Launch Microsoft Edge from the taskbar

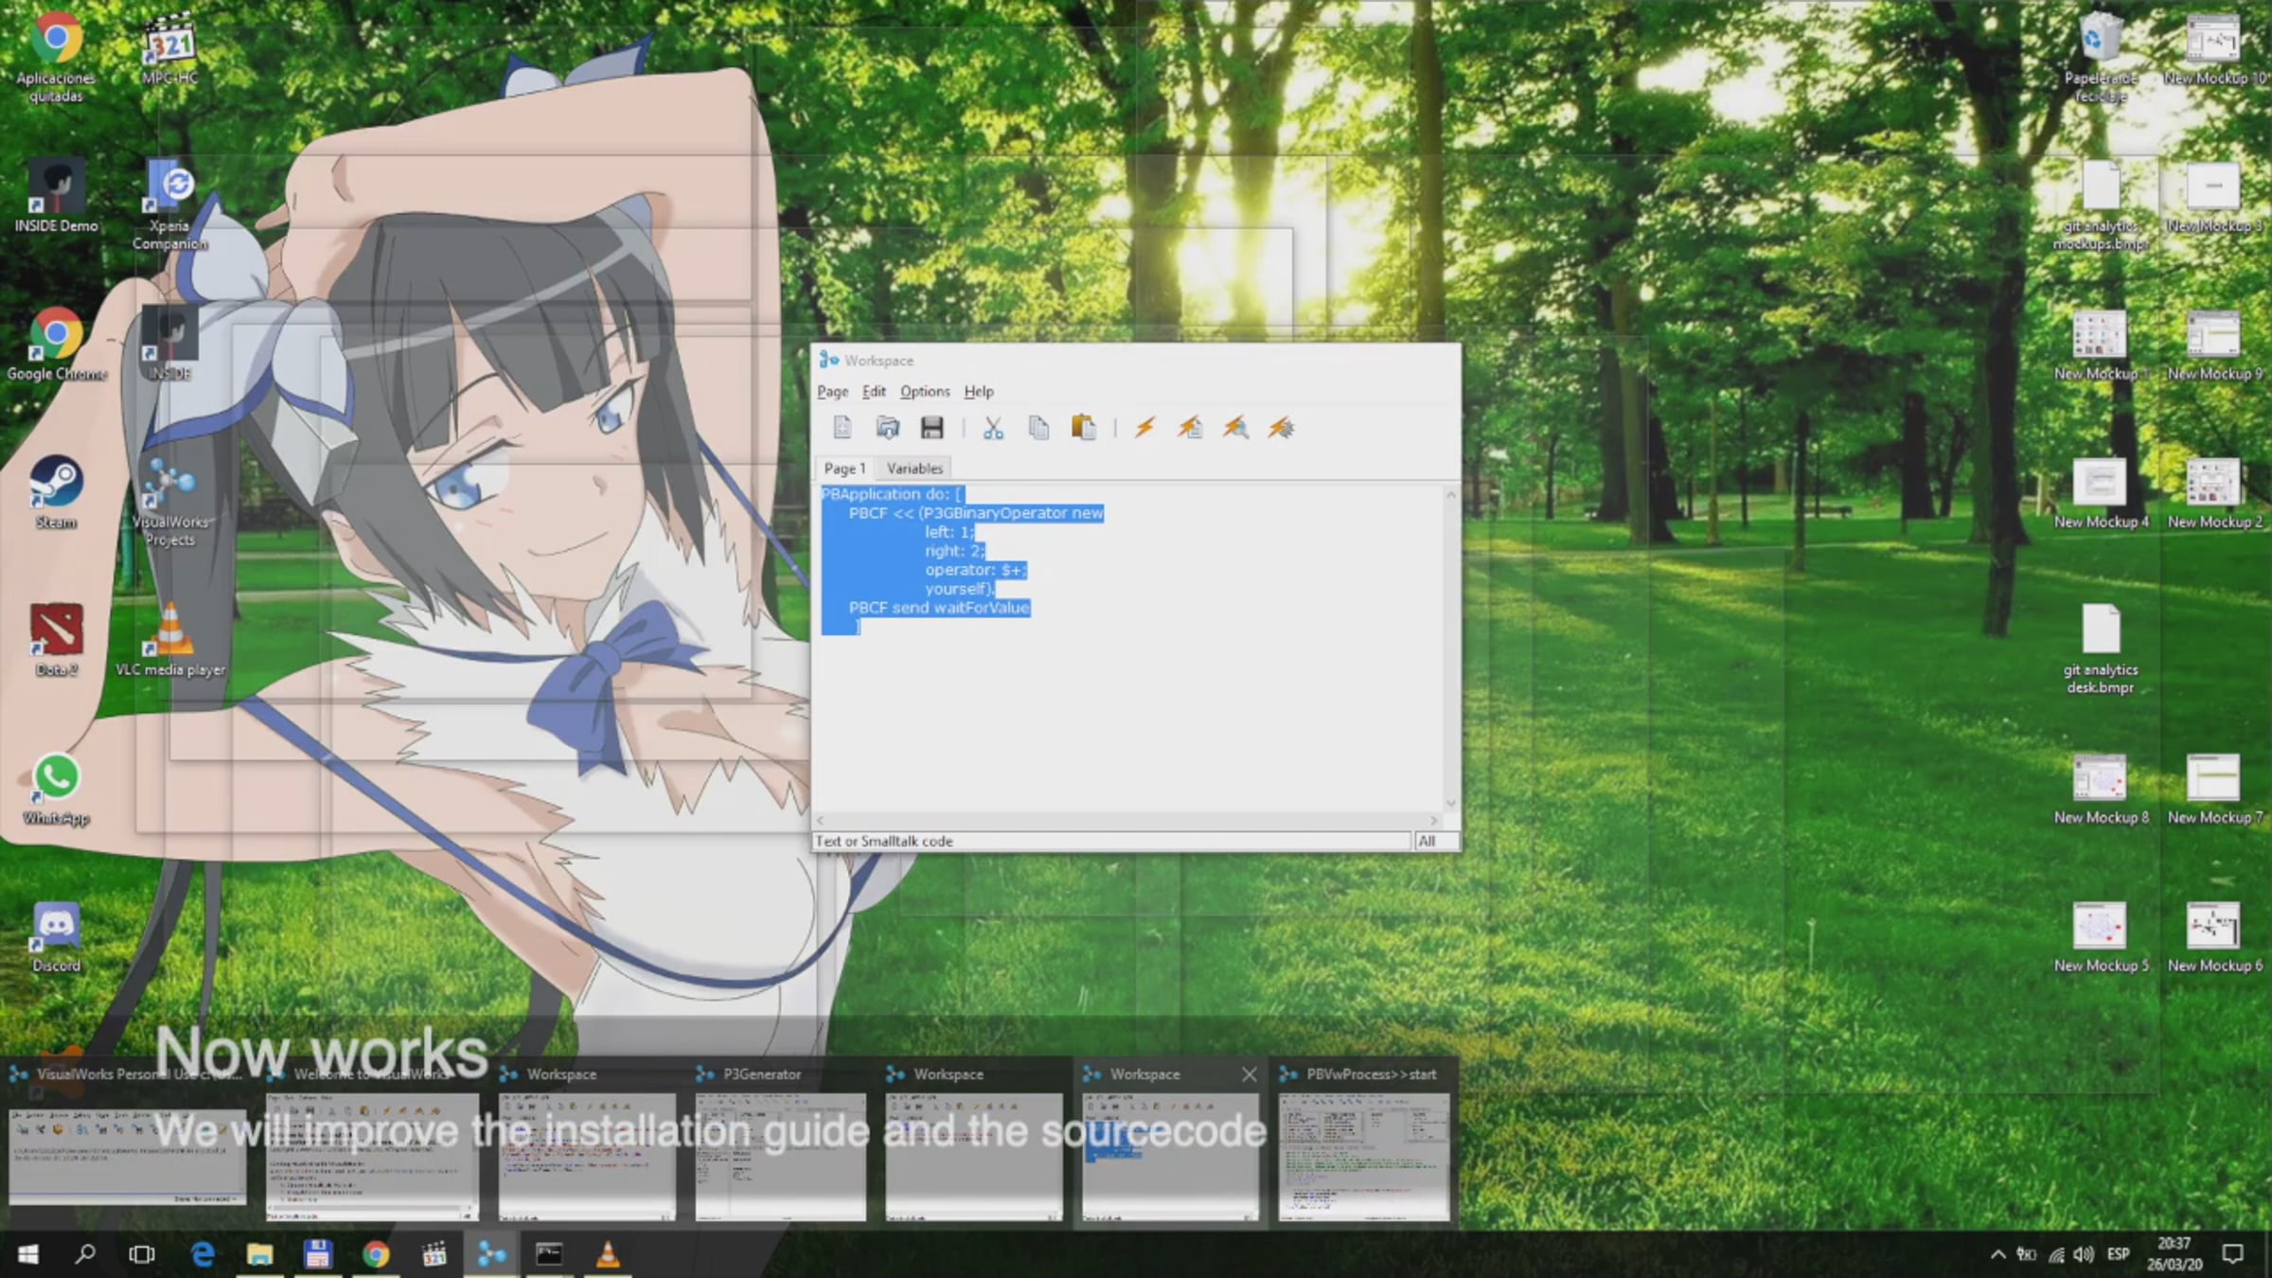pos(202,1254)
